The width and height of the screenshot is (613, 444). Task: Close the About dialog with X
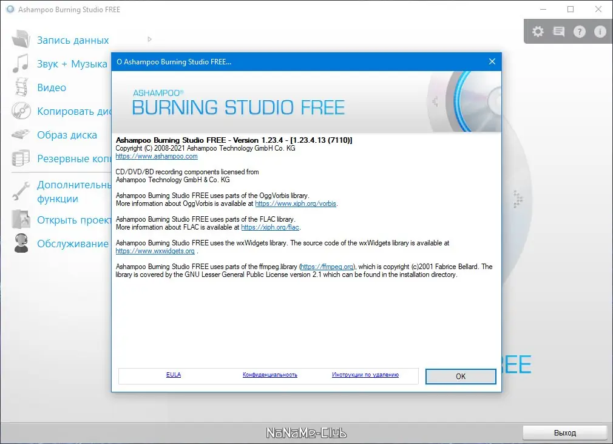tap(492, 61)
